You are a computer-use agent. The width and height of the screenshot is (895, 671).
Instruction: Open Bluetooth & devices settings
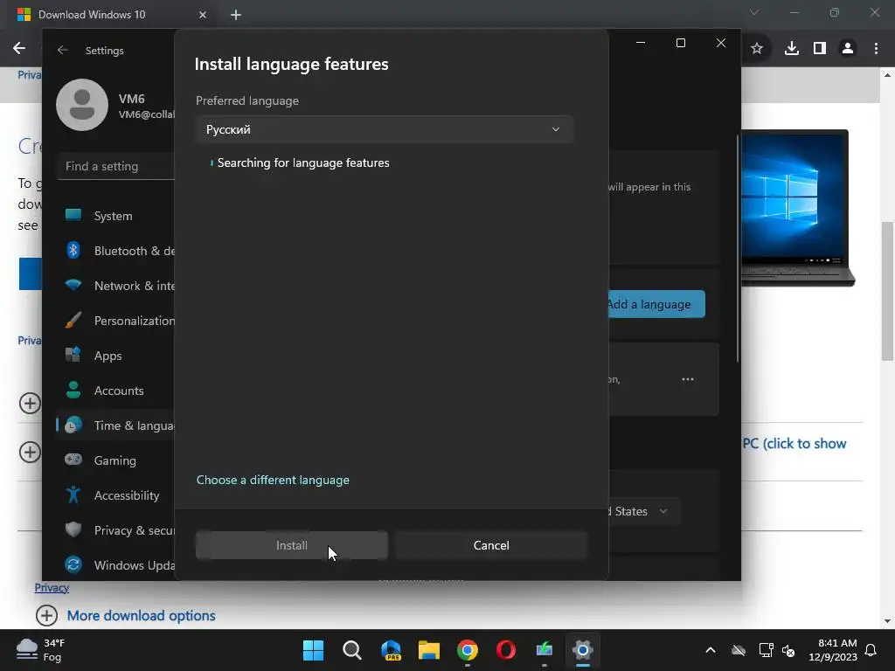click(116, 251)
